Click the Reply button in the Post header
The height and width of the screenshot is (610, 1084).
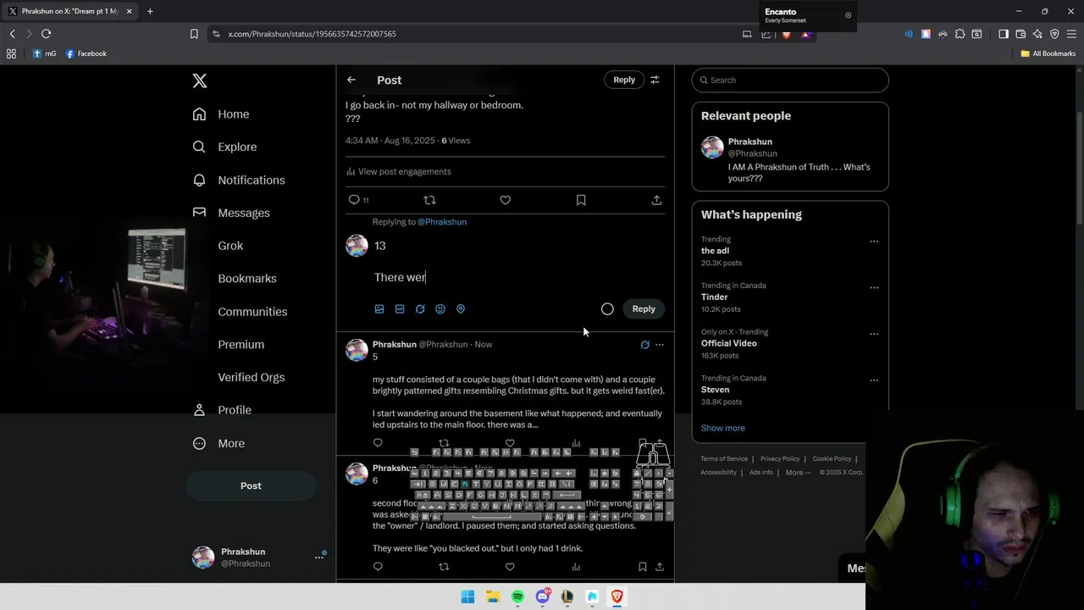pos(624,80)
